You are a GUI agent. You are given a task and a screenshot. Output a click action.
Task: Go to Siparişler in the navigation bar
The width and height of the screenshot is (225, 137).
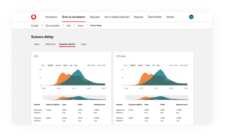tap(95, 17)
